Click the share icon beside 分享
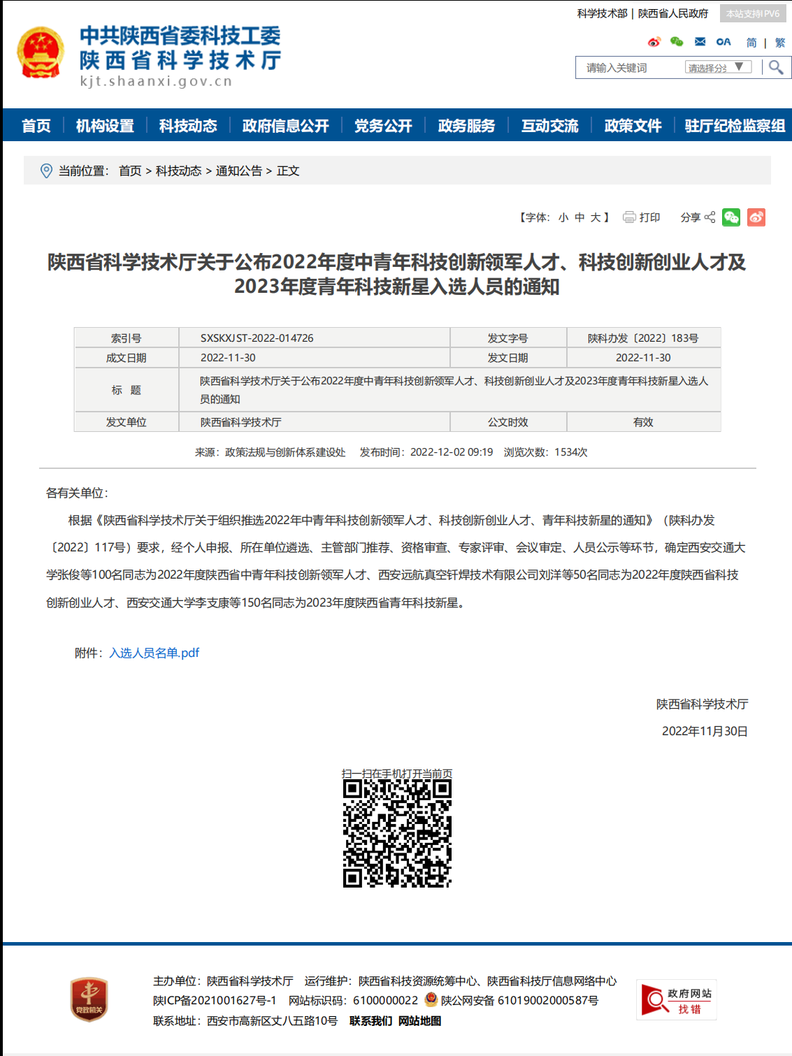The image size is (792, 1056). tap(710, 217)
